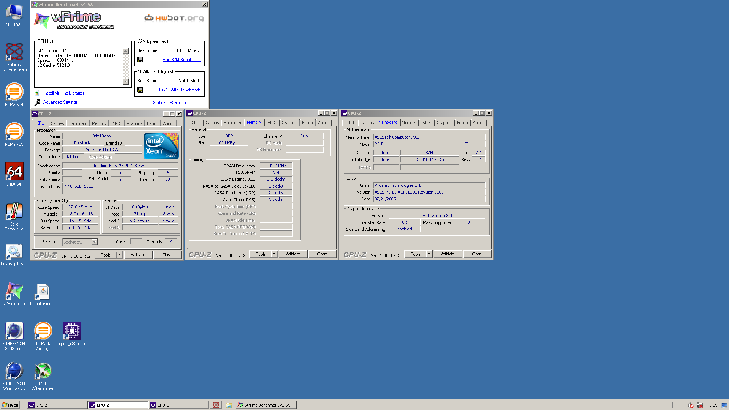729x410 pixels.
Task: Open the CINEBENCH Windows desktop shortcut
Action: [x=14, y=376]
